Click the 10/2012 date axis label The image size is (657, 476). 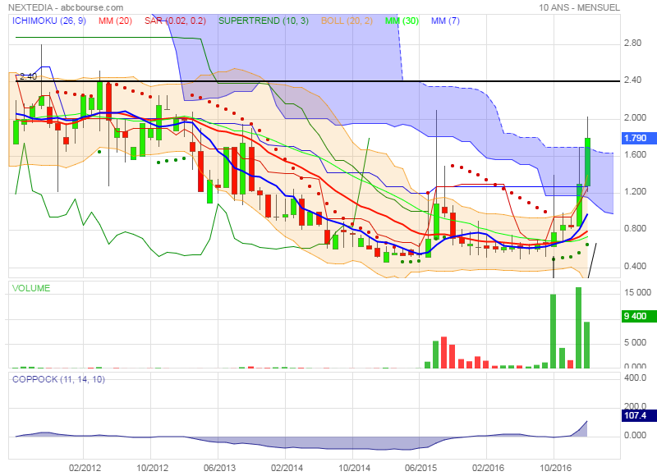[152, 468]
